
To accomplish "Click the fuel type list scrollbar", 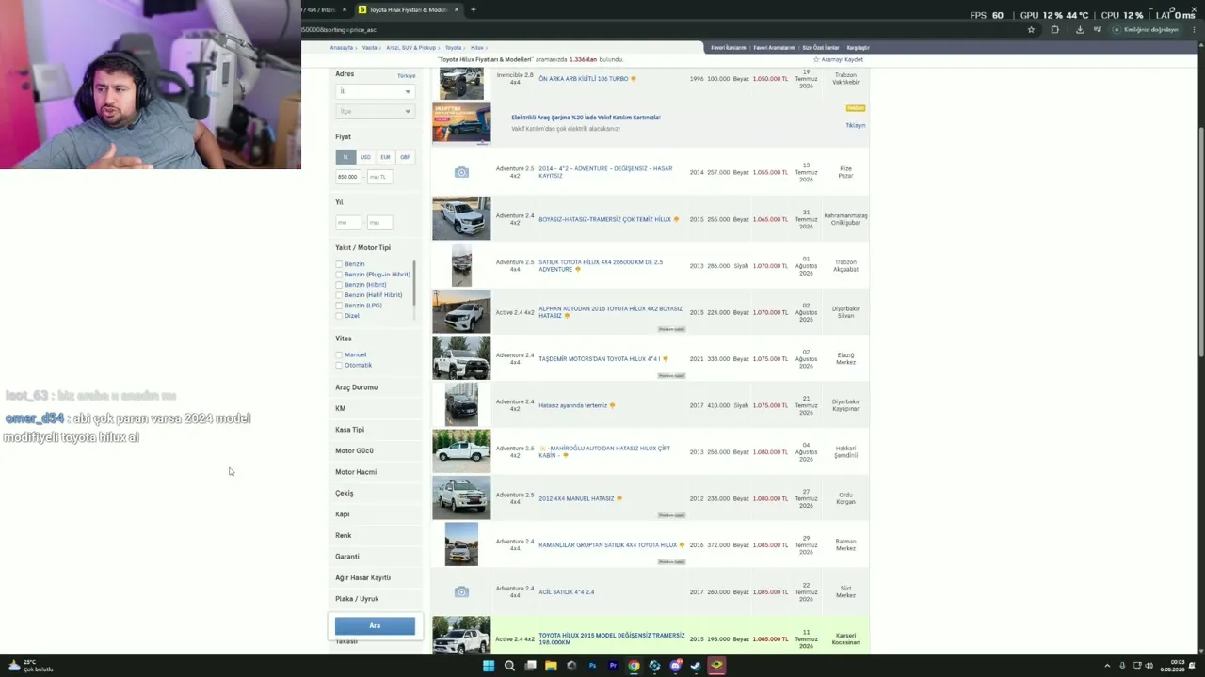I will pos(414,282).
